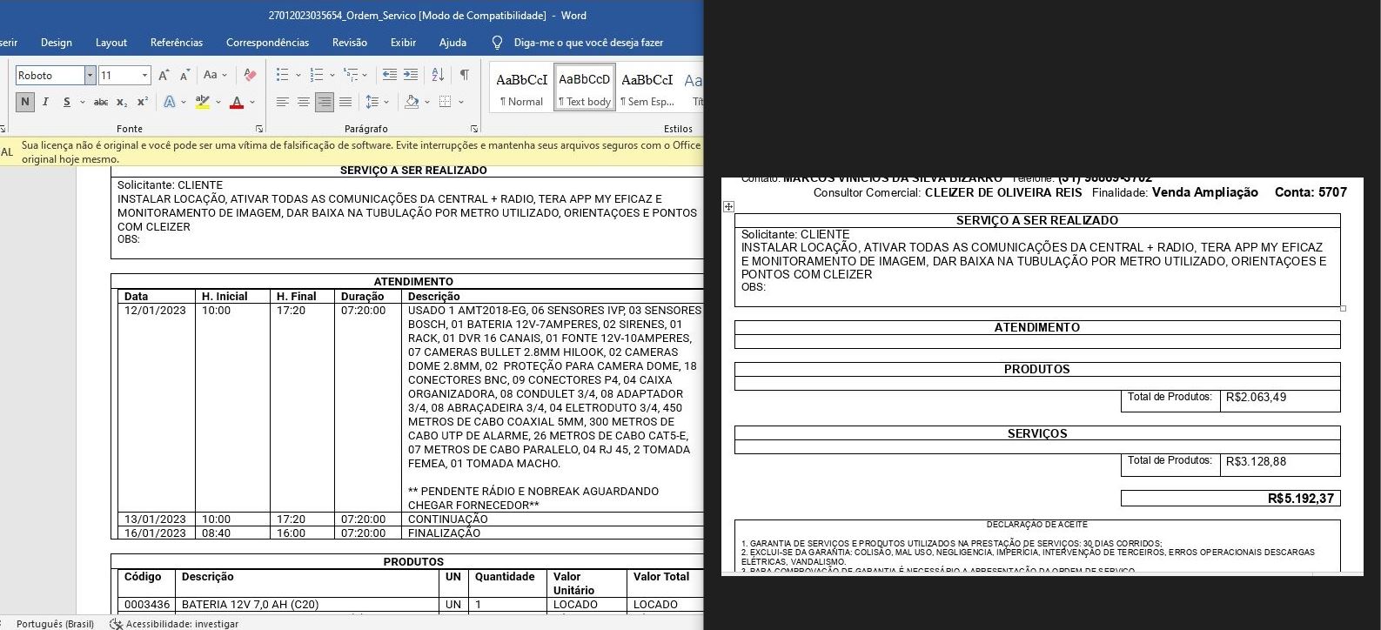Apply numbered list formatting

click(317, 76)
